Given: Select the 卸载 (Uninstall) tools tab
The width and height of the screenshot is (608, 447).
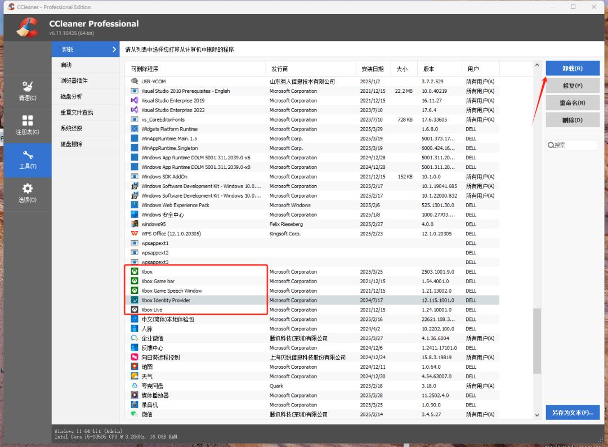Looking at the screenshot, I should [x=86, y=49].
